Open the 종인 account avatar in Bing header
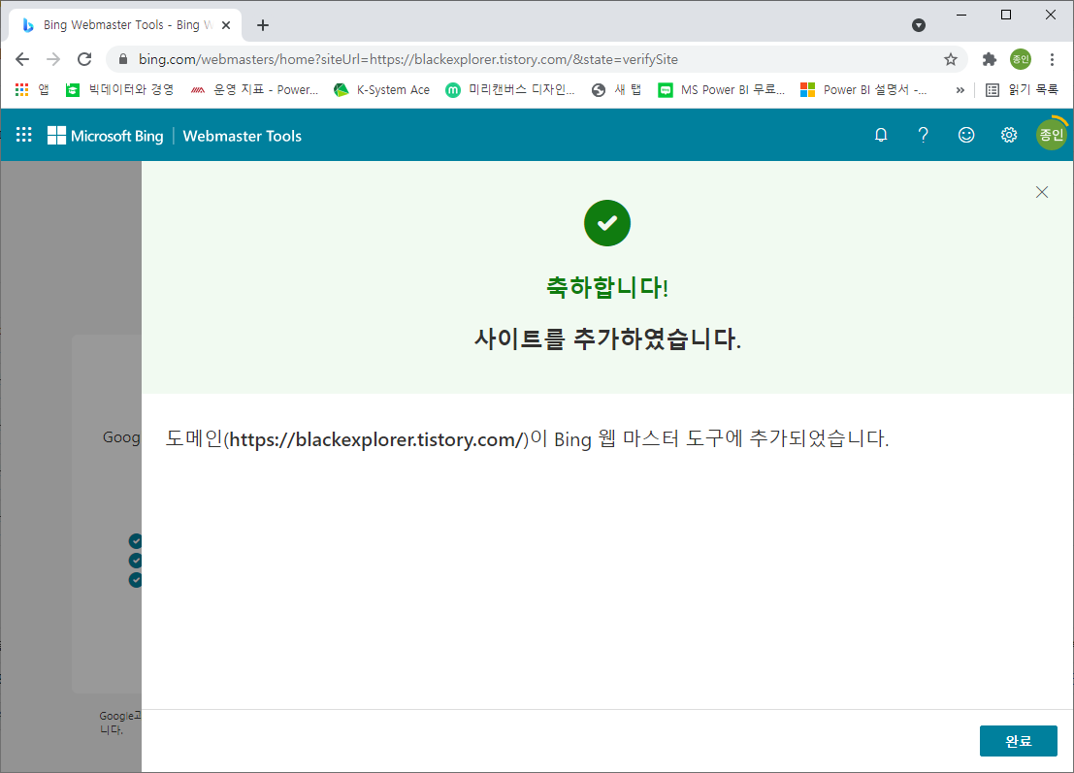The image size is (1074, 773). [1052, 135]
